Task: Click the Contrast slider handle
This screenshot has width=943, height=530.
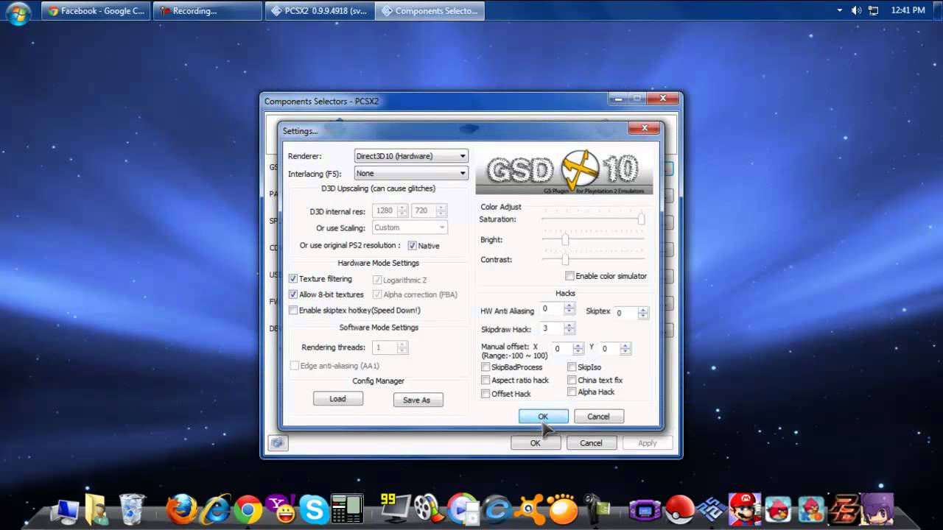Action: [x=565, y=259]
